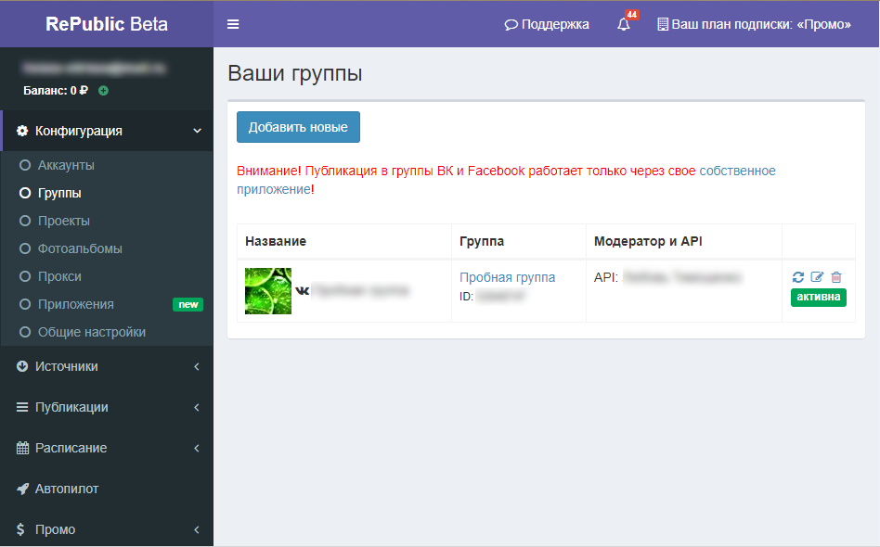Click the building icon by subscription plan
Image resolution: width=880 pixels, height=547 pixels.
click(x=663, y=25)
